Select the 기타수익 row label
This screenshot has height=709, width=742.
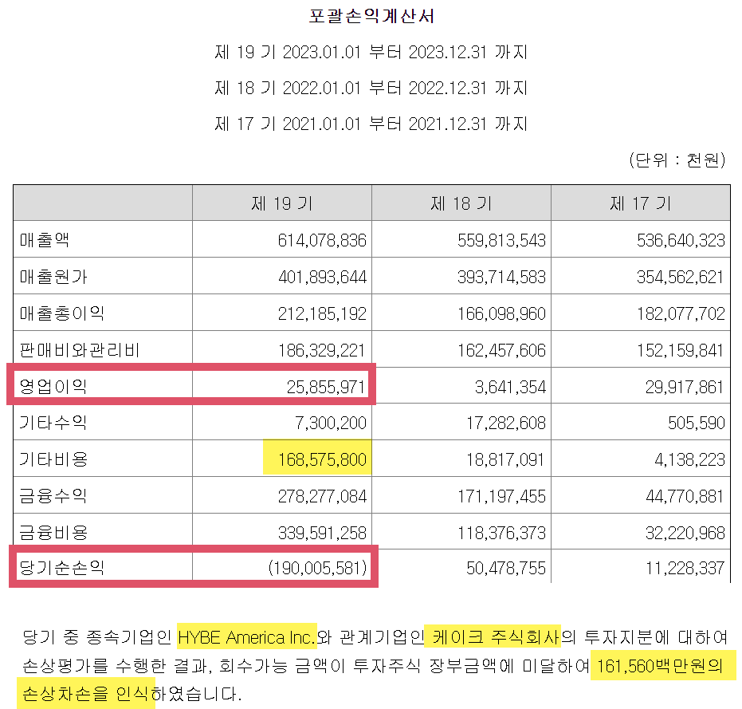pyautogui.click(x=53, y=423)
